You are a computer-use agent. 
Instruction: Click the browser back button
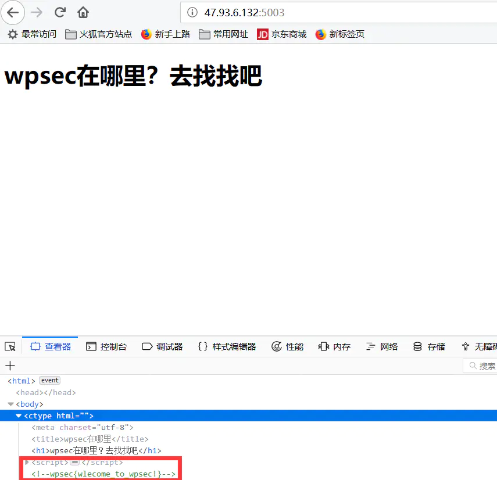tap(13, 12)
